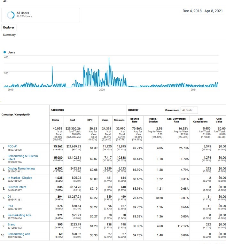Click Re-marketing Ads CPC $0.27
The width and height of the screenshot is (226, 244).
tap(94, 216)
